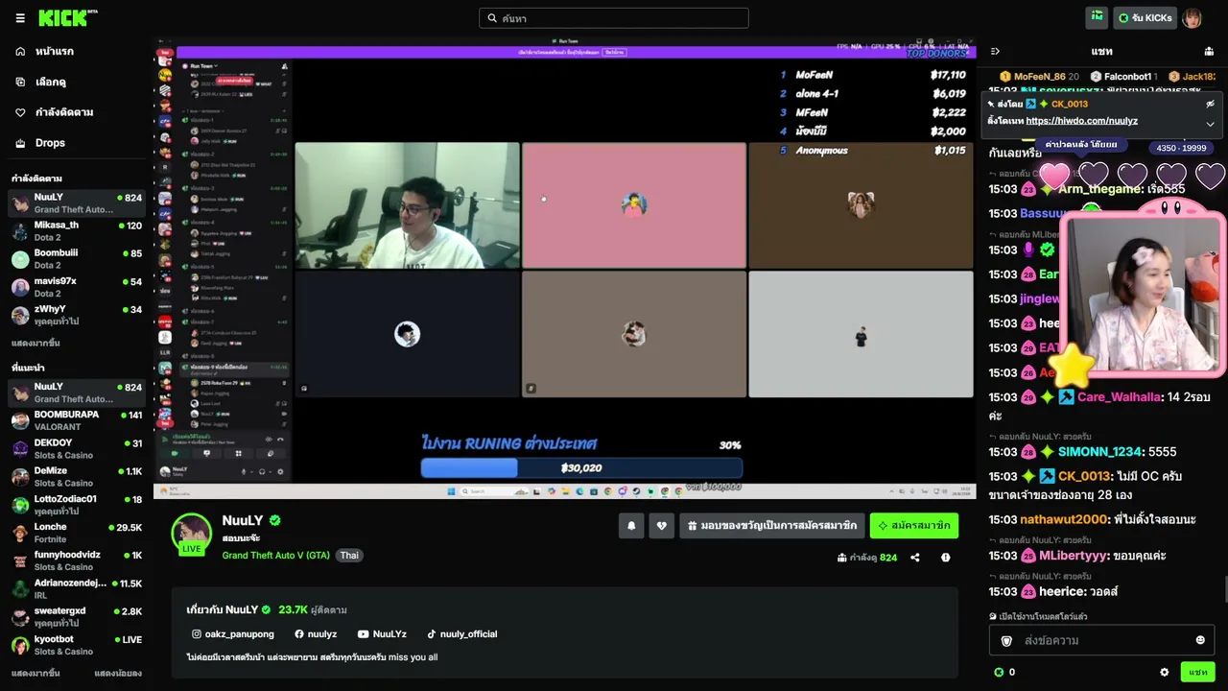Select mavis97x channel in sidebar
The height and width of the screenshot is (691, 1228).
(x=77, y=287)
